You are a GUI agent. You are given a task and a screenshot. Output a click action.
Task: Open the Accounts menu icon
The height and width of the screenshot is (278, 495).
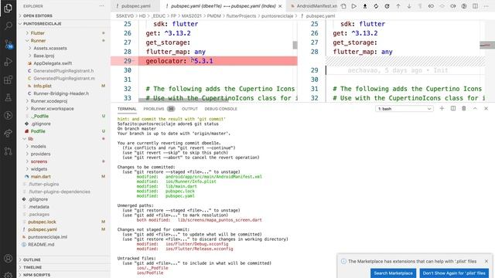point(9,259)
